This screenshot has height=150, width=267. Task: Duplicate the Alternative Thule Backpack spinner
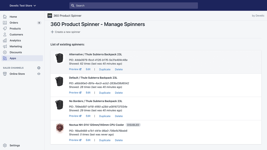pos(105,69)
